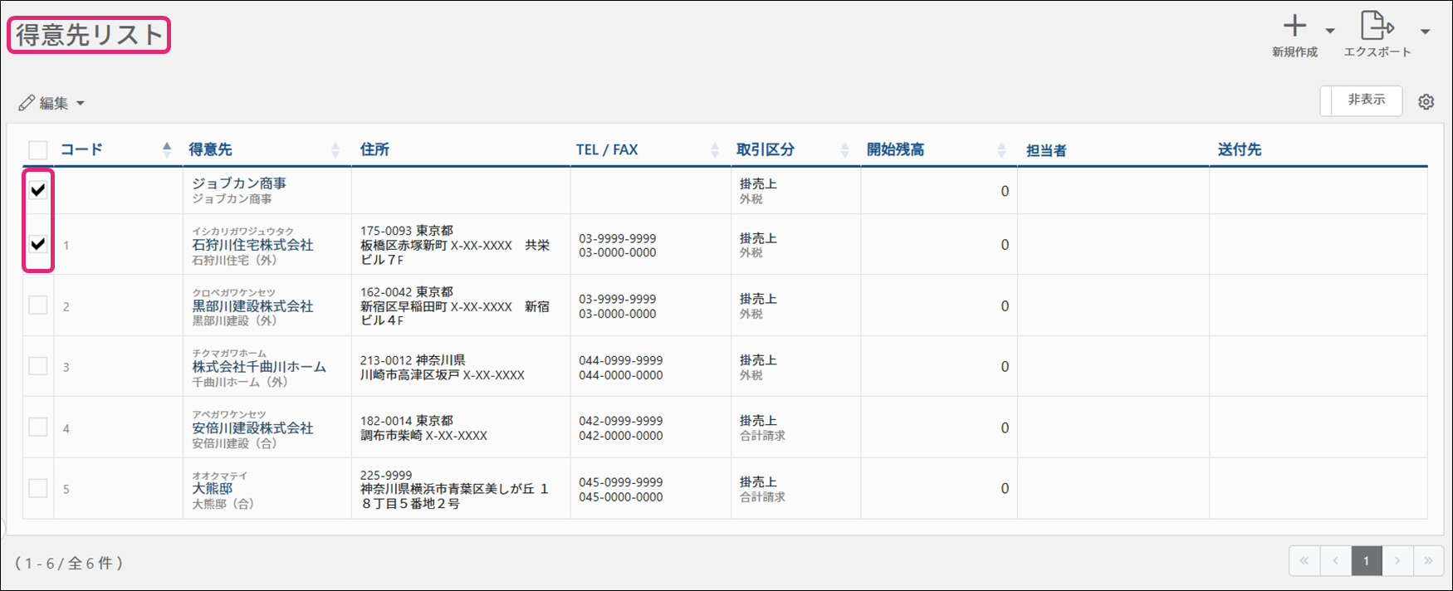Click the Hidden (非表示) button
1453x591 pixels.
pyautogui.click(x=1365, y=100)
